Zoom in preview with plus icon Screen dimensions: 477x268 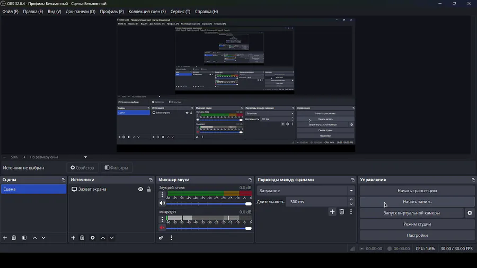point(24,157)
